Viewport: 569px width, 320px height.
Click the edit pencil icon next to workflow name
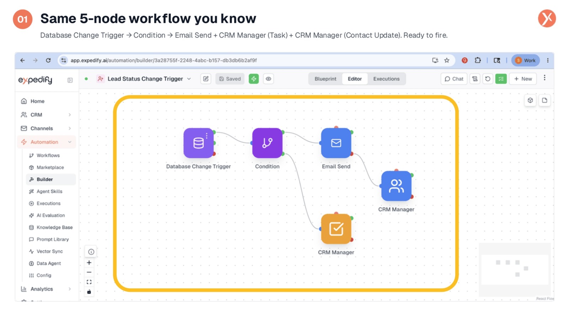click(206, 79)
